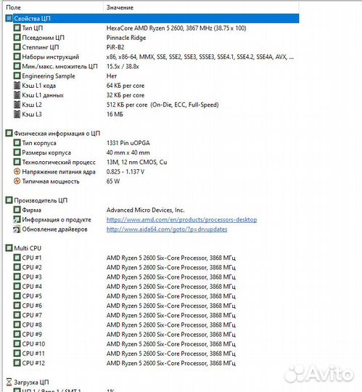This screenshot has height=392, width=362.
Task: Click the Multi CPU section icon
Action: [9, 248]
